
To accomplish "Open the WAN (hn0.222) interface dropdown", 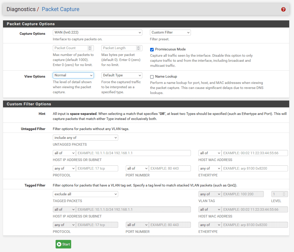I will click(x=97, y=33).
